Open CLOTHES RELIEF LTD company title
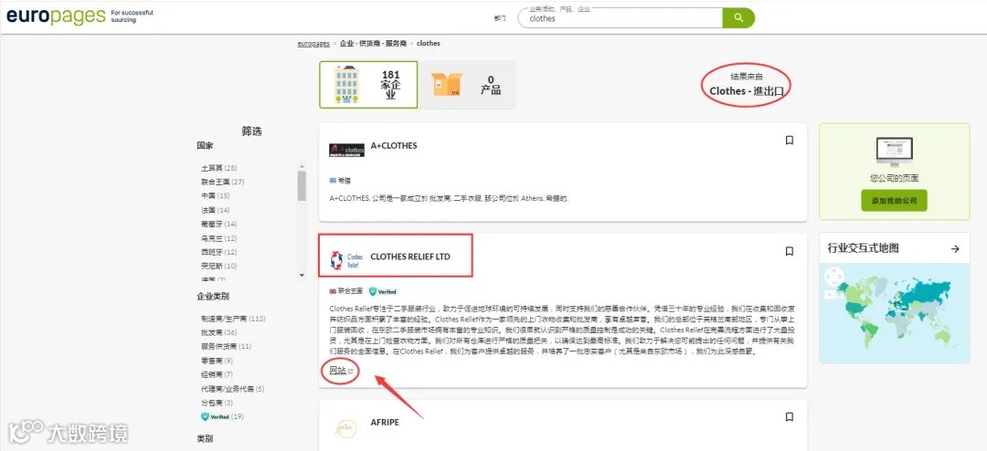Image resolution: width=987 pixels, height=451 pixels. [x=410, y=257]
